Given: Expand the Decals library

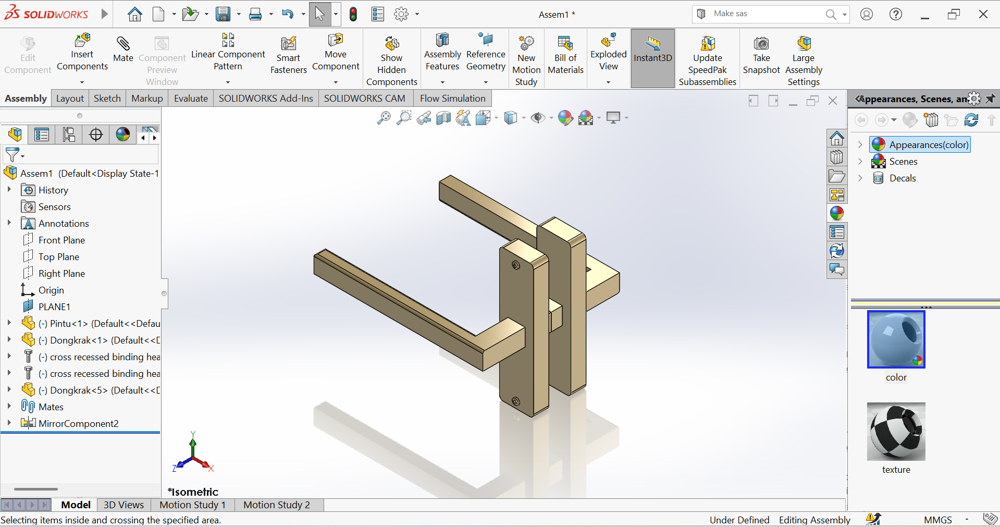Looking at the screenshot, I should pyautogui.click(x=860, y=178).
